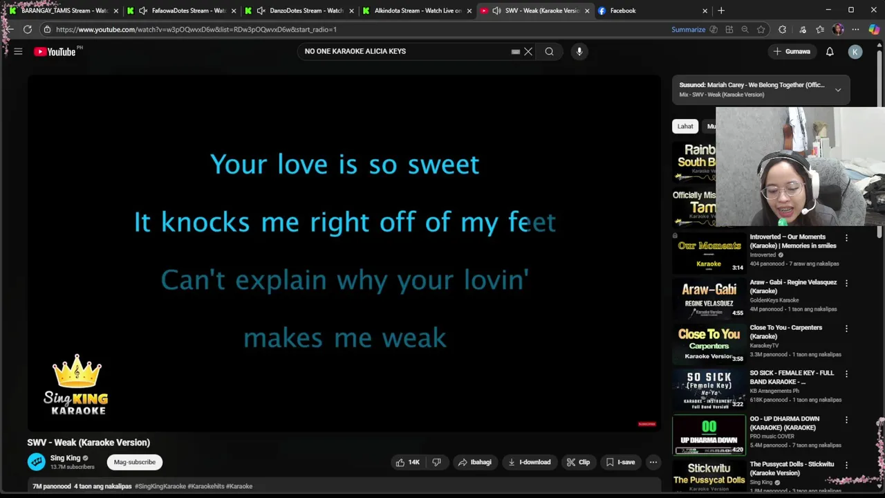Screen dimensions: 885x498
Task: Open the Copilot sidebar icon
Action: (874, 30)
